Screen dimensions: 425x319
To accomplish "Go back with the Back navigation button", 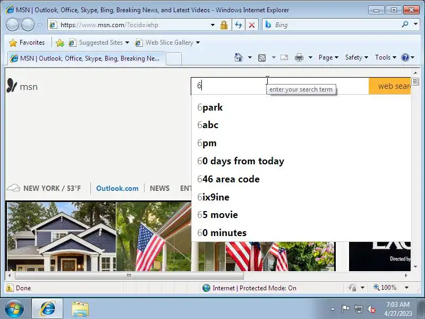I will pos(12,24).
